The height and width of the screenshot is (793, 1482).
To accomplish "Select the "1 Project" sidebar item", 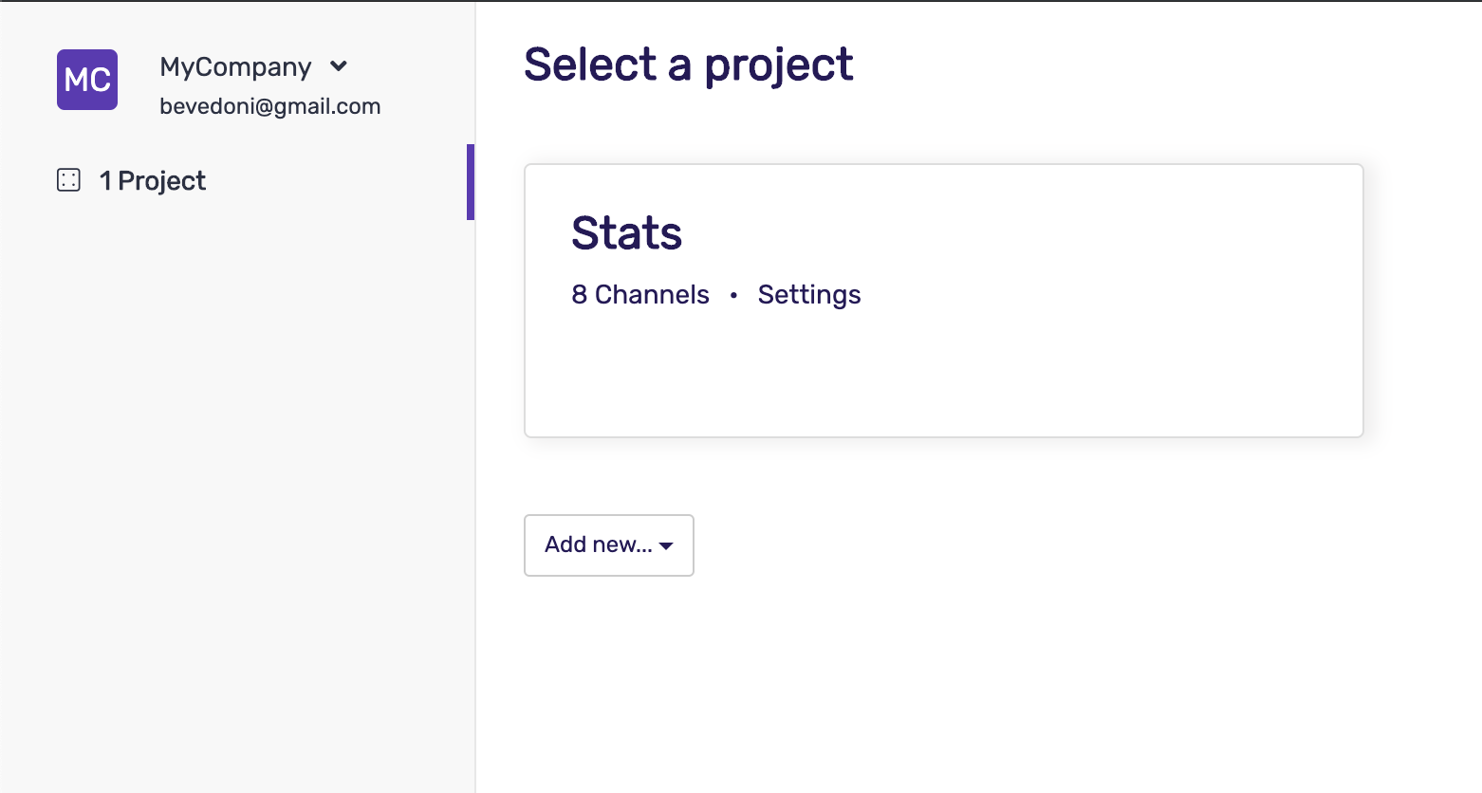I will [153, 180].
